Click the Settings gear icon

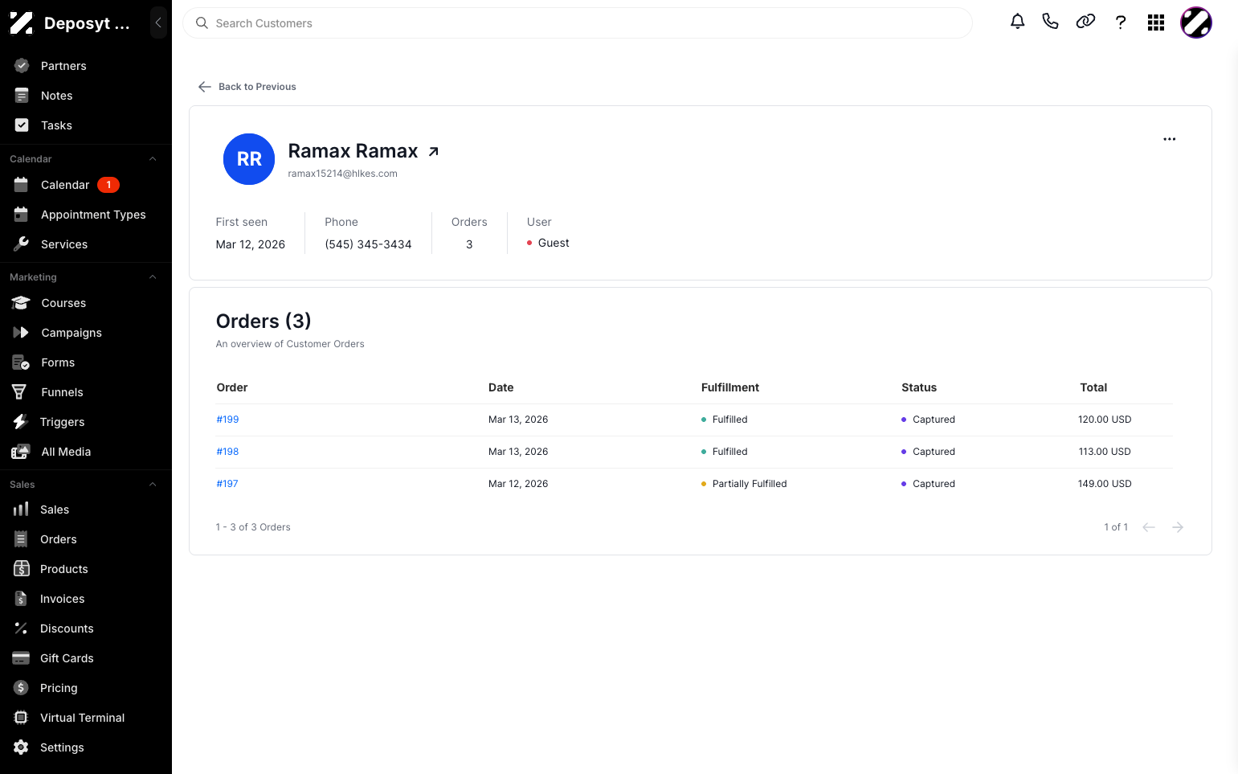click(21, 747)
